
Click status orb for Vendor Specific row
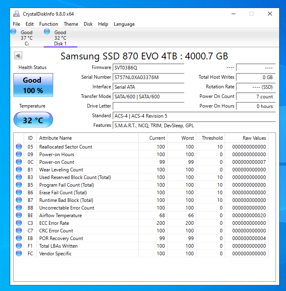19,253
